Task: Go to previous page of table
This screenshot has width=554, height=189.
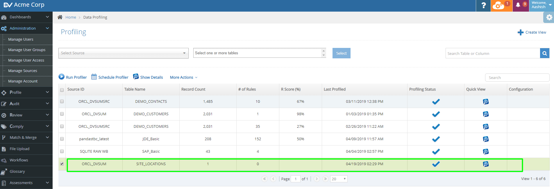Action: 273,179
